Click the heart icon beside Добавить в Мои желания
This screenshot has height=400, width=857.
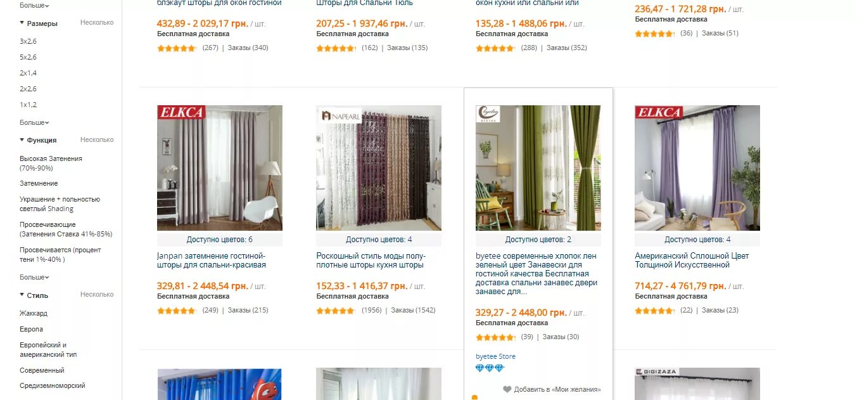(x=507, y=389)
